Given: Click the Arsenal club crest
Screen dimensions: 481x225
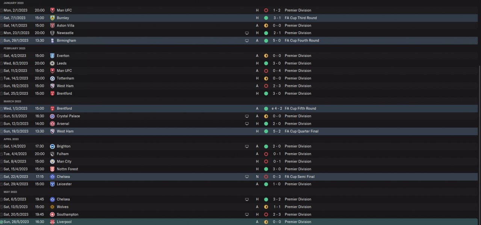Looking at the screenshot, I should [52, 124].
